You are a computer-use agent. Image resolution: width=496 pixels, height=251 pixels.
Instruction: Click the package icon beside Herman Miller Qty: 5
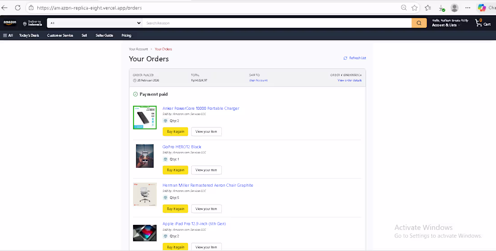tap(165, 197)
